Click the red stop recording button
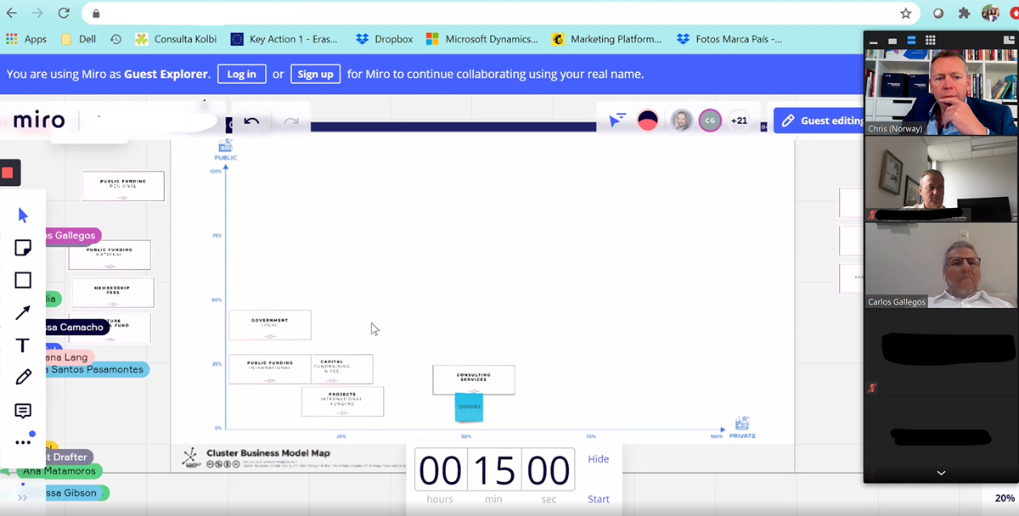The width and height of the screenshot is (1019, 516). 8,173
